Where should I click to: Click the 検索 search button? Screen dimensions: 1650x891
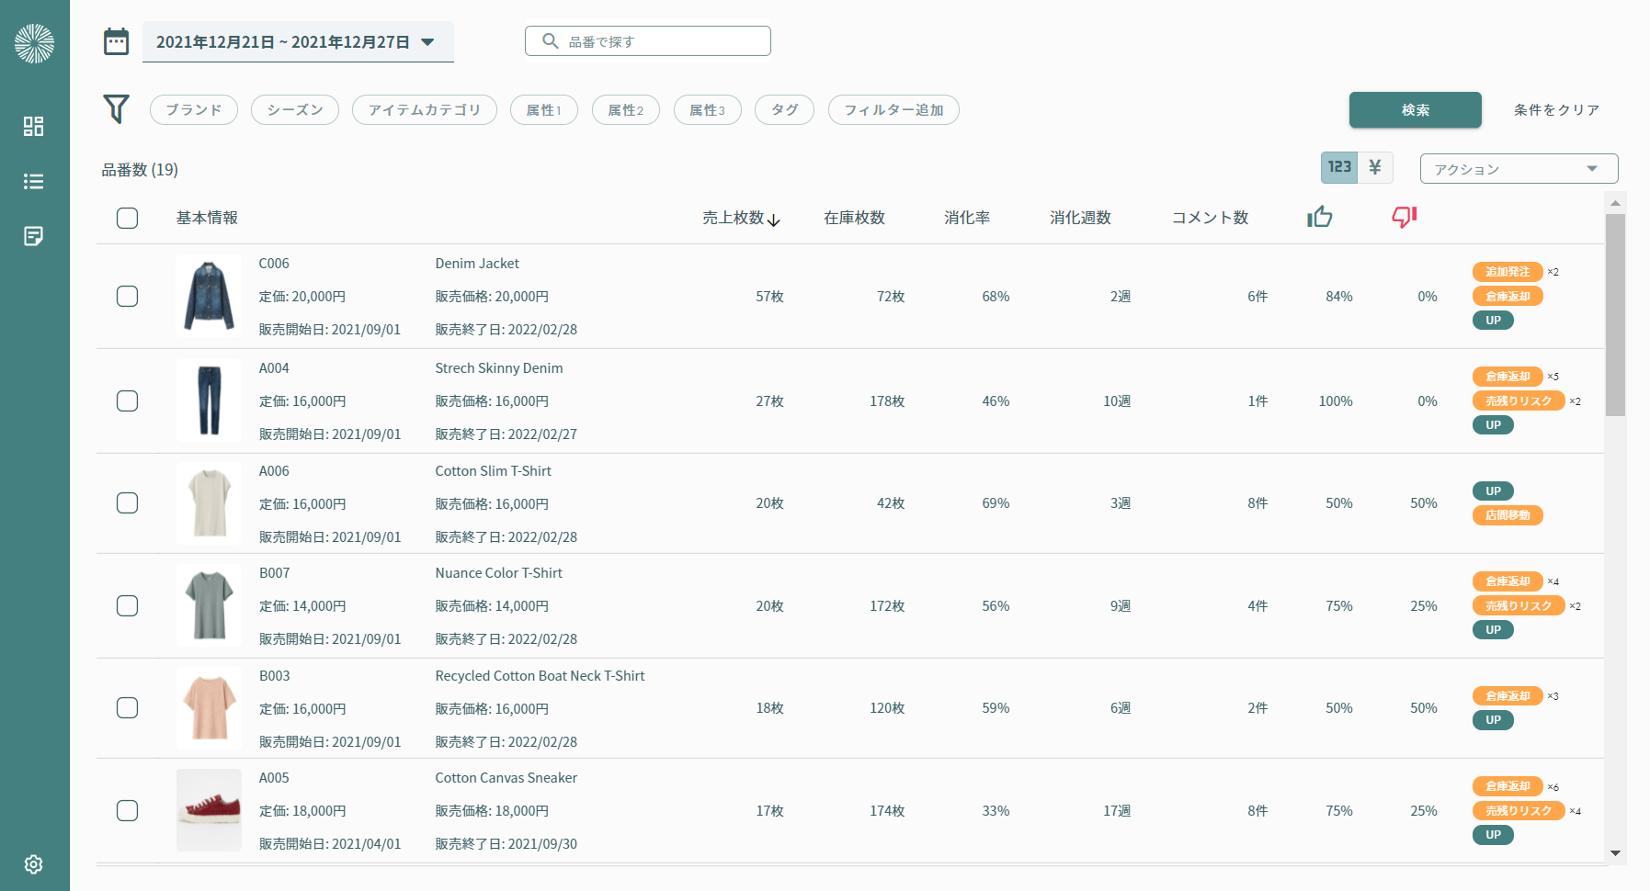tap(1415, 109)
